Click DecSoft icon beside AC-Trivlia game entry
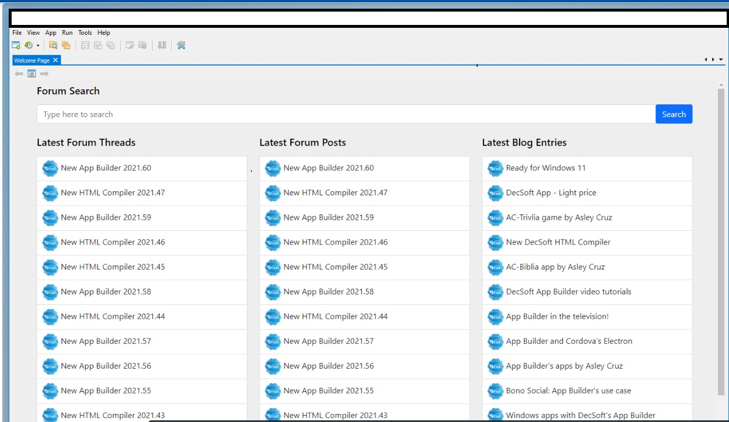This screenshot has height=422, width=729. pyautogui.click(x=496, y=218)
